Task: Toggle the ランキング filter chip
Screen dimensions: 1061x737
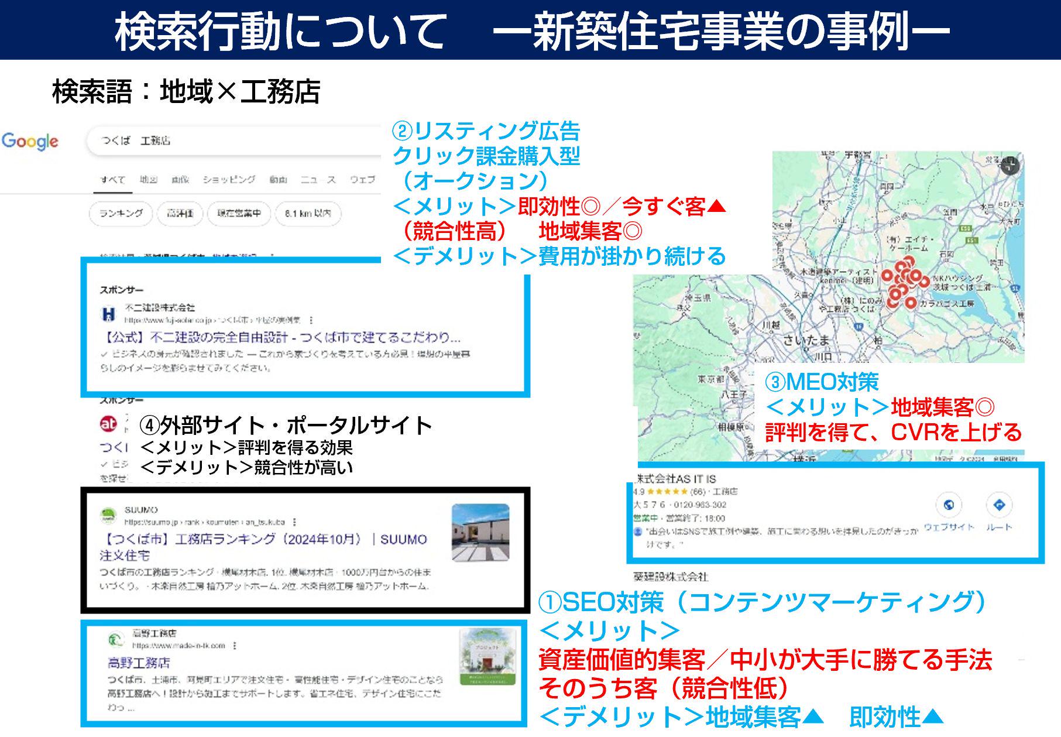Action: click(121, 214)
